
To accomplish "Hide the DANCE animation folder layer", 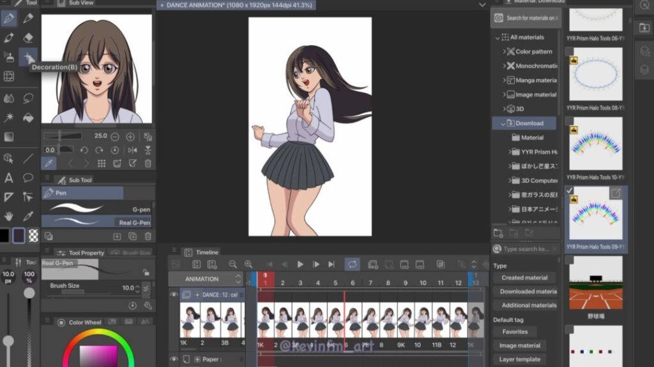I will click(x=174, y=294).
